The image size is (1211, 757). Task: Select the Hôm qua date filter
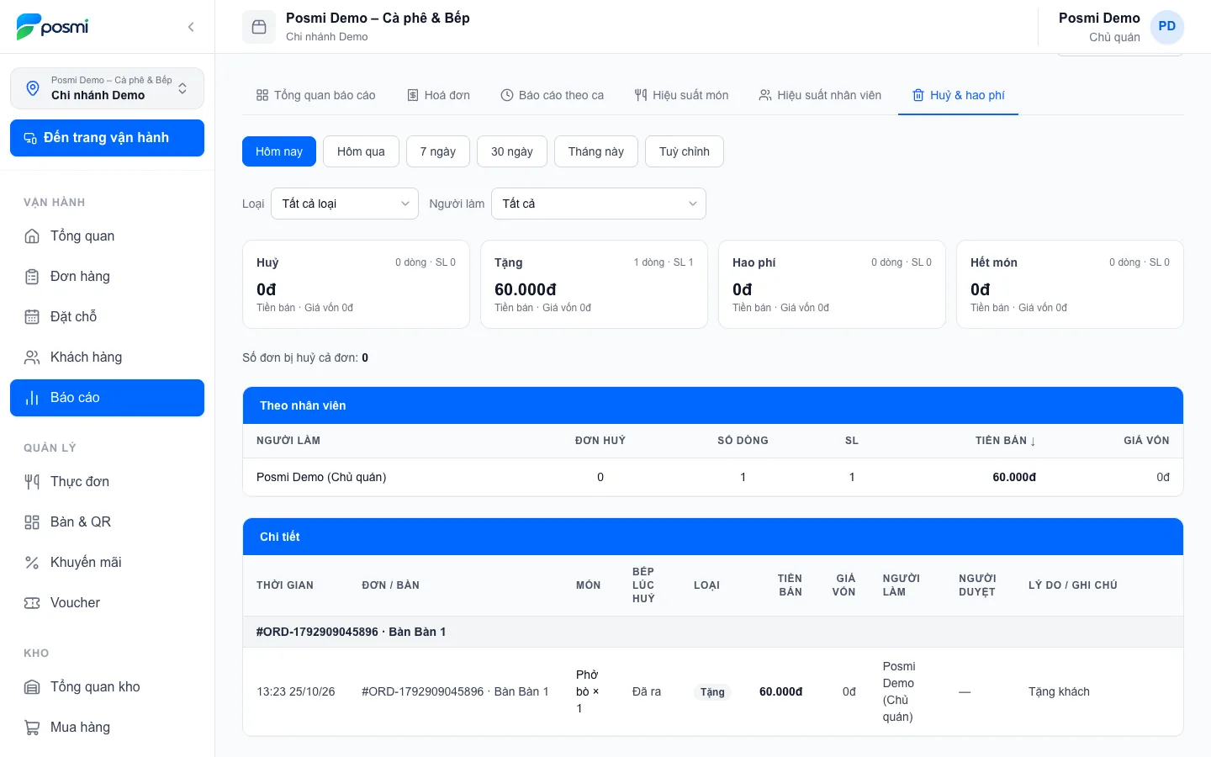(361, 151)
